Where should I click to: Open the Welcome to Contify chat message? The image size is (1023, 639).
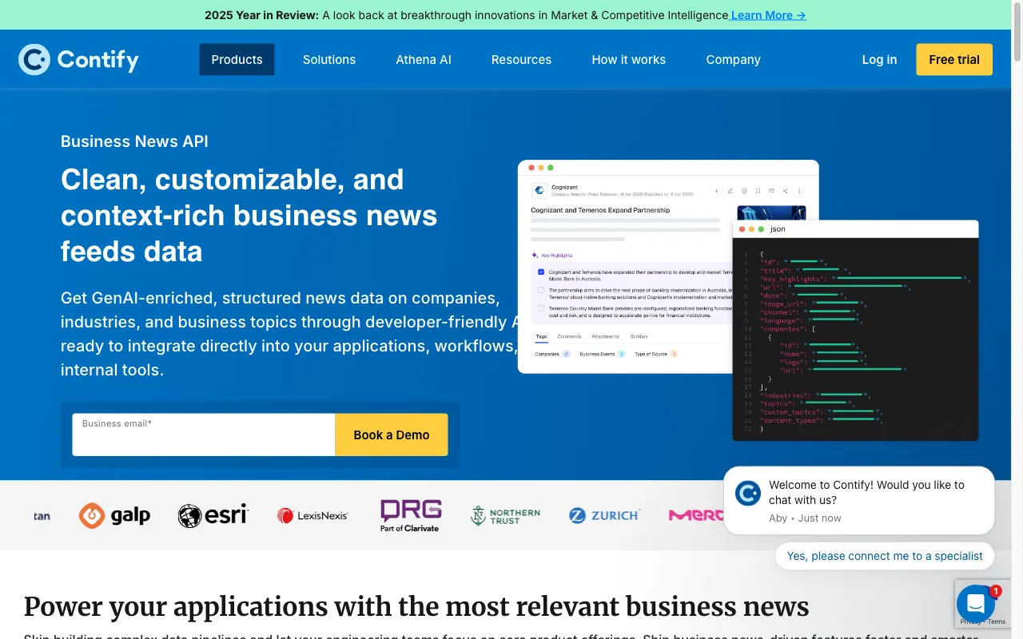coord(859,501)
